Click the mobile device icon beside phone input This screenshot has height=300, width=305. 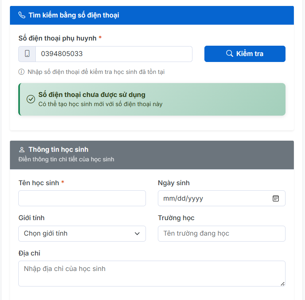pos(27,54)
